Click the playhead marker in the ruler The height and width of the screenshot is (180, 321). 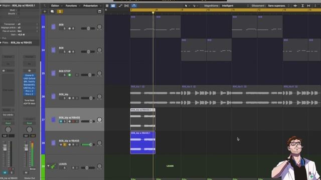153,13
